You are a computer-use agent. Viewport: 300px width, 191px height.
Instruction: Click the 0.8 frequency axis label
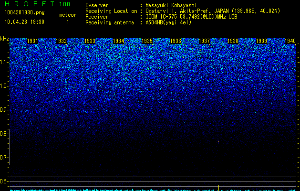pyautogui.click(x=4, y=134)
